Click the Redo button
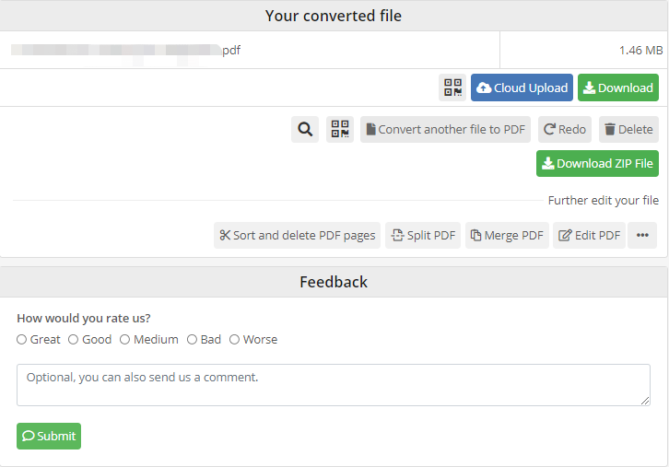 [565, 129]
